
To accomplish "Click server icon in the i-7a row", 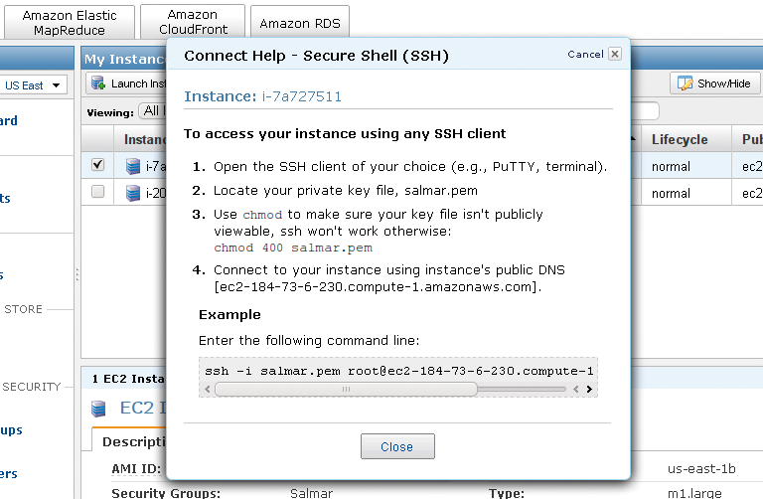I will tap(133, 166).
